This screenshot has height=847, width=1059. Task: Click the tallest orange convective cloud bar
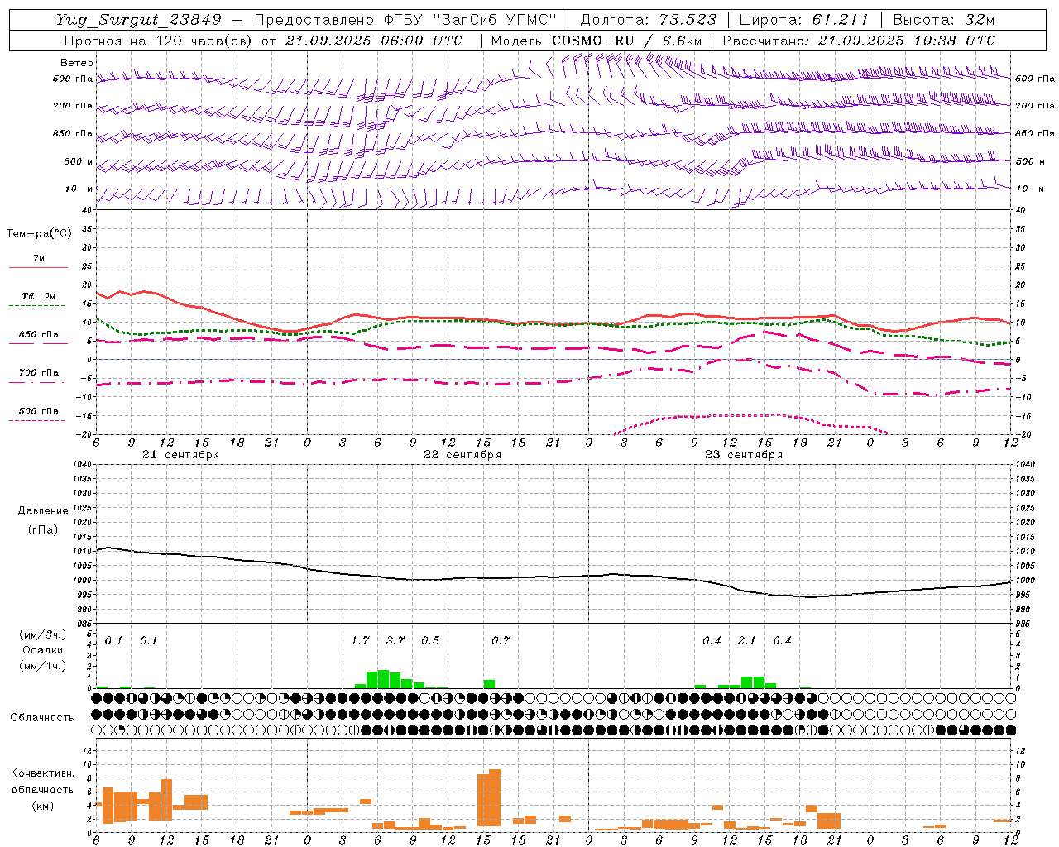[495, 797]
